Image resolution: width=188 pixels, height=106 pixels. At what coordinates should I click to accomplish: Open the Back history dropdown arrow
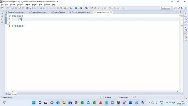121,8
